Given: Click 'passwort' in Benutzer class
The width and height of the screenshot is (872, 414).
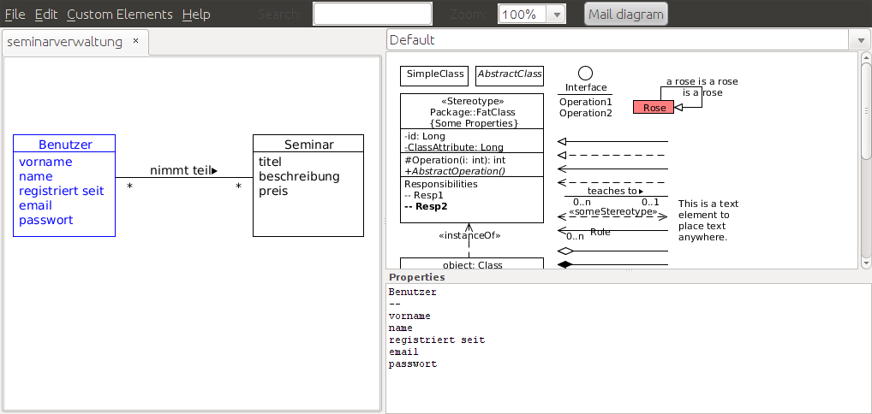Looking at the screenshot, I should tap(46, 220).
